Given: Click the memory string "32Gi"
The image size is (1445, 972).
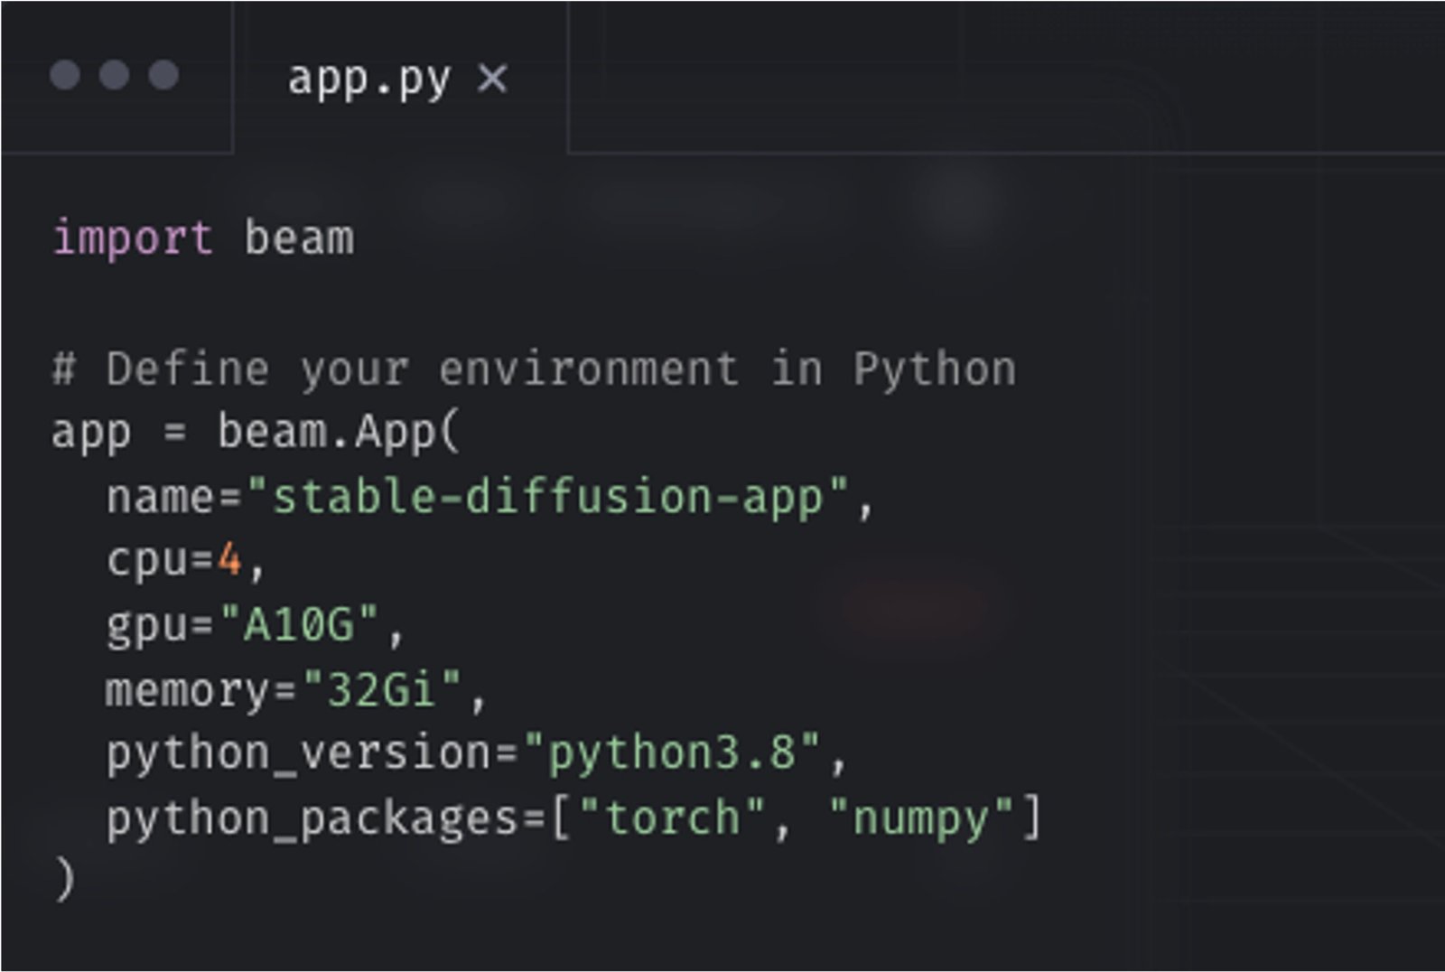Looking at the screenshot, I should [382, 689].
